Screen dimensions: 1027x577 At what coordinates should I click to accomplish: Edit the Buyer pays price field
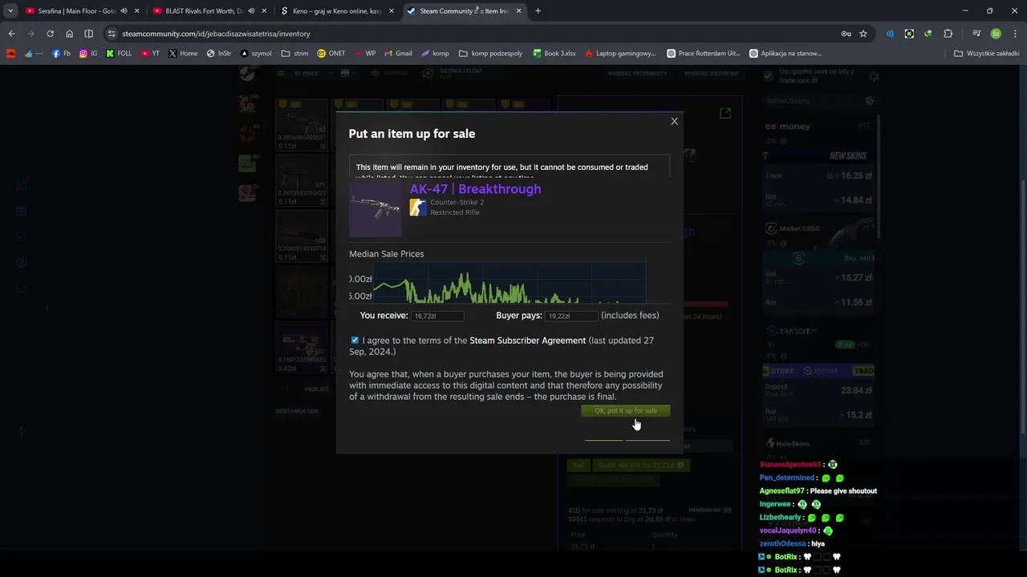coord(571,316)
